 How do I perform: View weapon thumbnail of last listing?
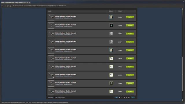[51, 92]
